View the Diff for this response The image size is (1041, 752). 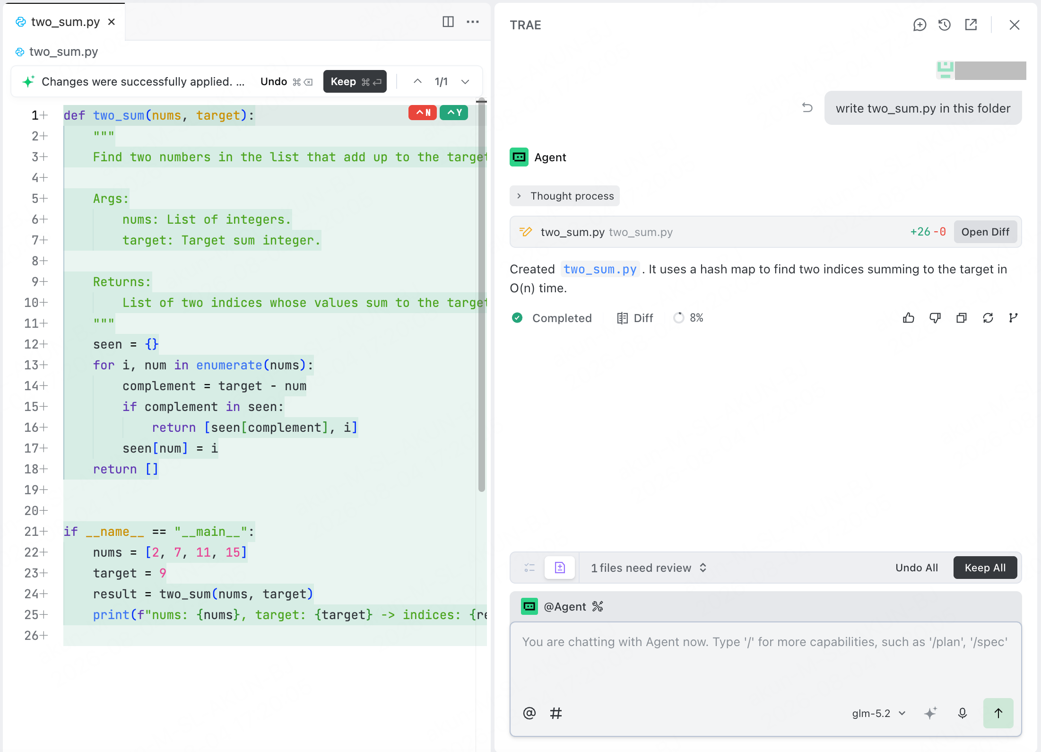coord(635,318)
